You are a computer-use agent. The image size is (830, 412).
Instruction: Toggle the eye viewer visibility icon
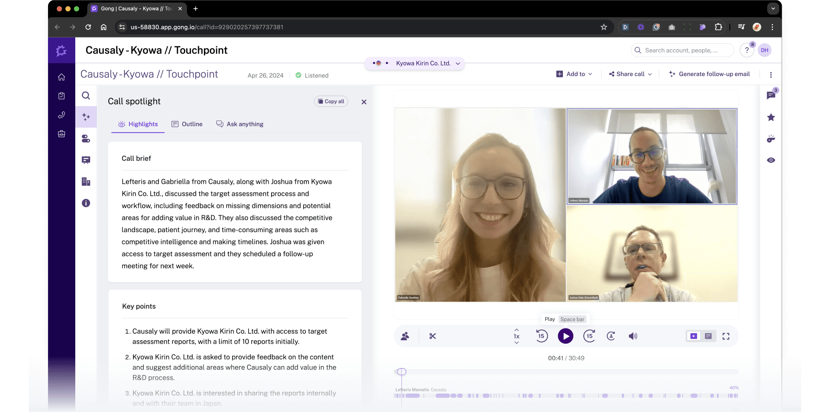[x=771, y=160]
